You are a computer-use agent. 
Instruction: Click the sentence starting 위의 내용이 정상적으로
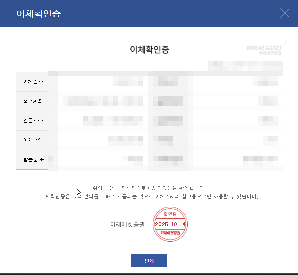[x=149, y=188]
